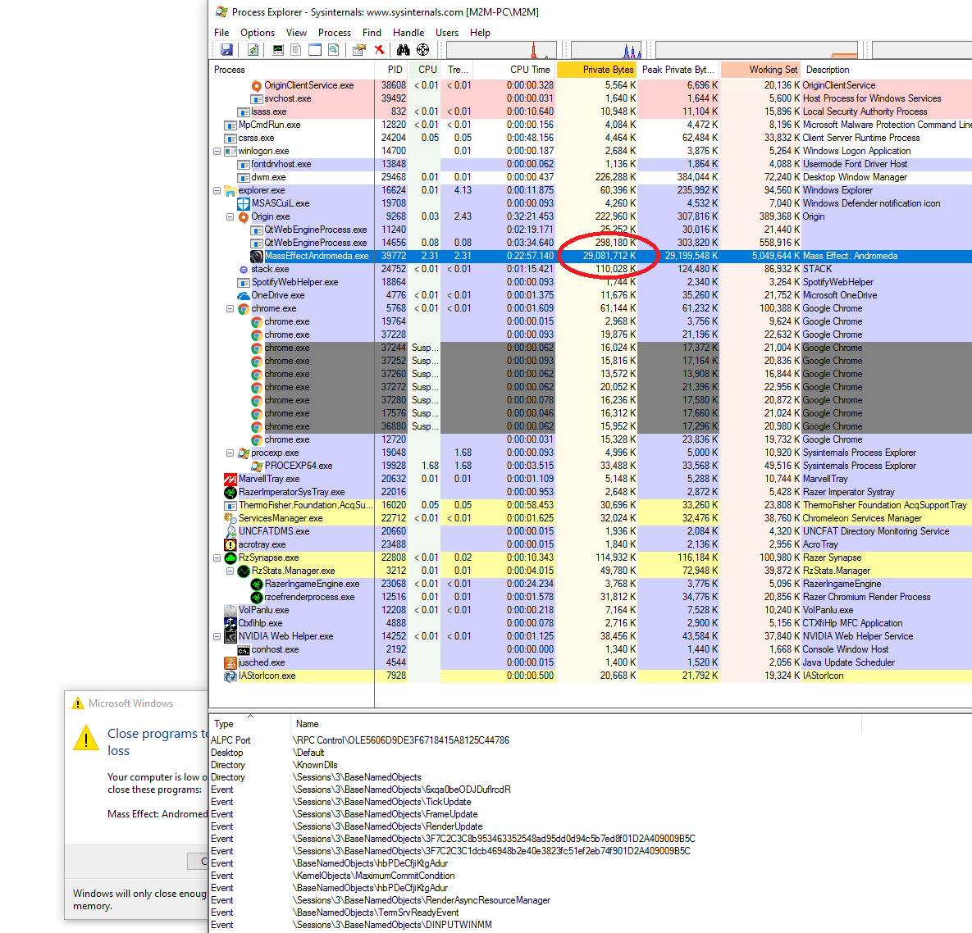Open the Help menu

480,33
